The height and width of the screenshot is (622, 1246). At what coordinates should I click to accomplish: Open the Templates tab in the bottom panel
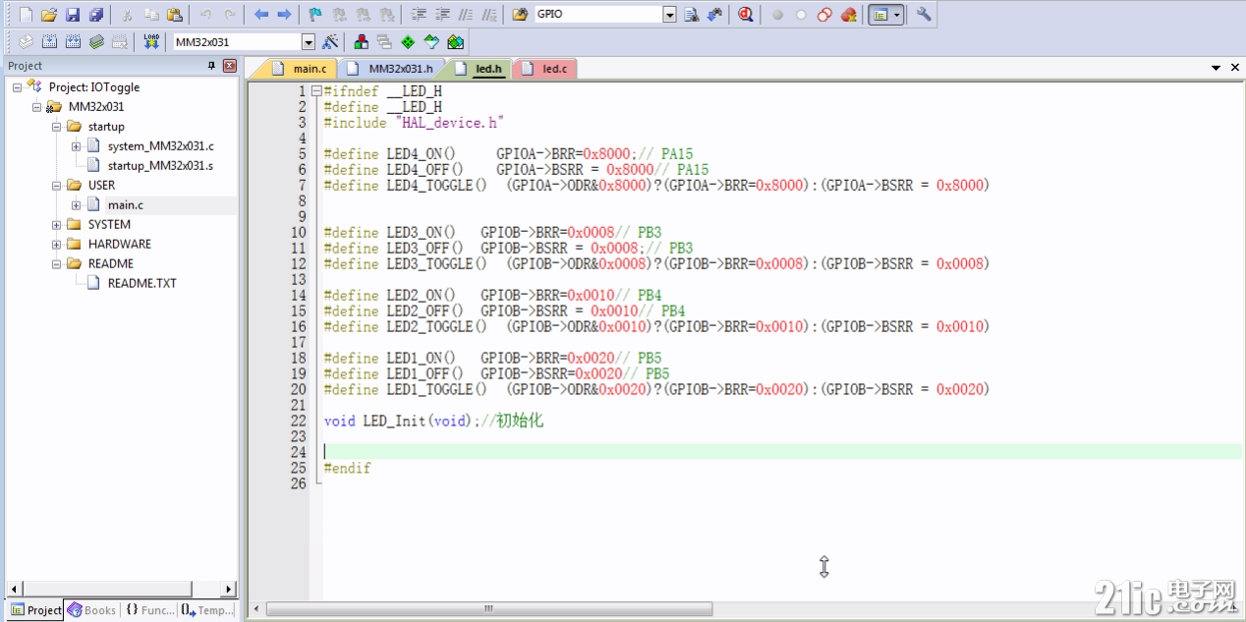coord(207,610)
